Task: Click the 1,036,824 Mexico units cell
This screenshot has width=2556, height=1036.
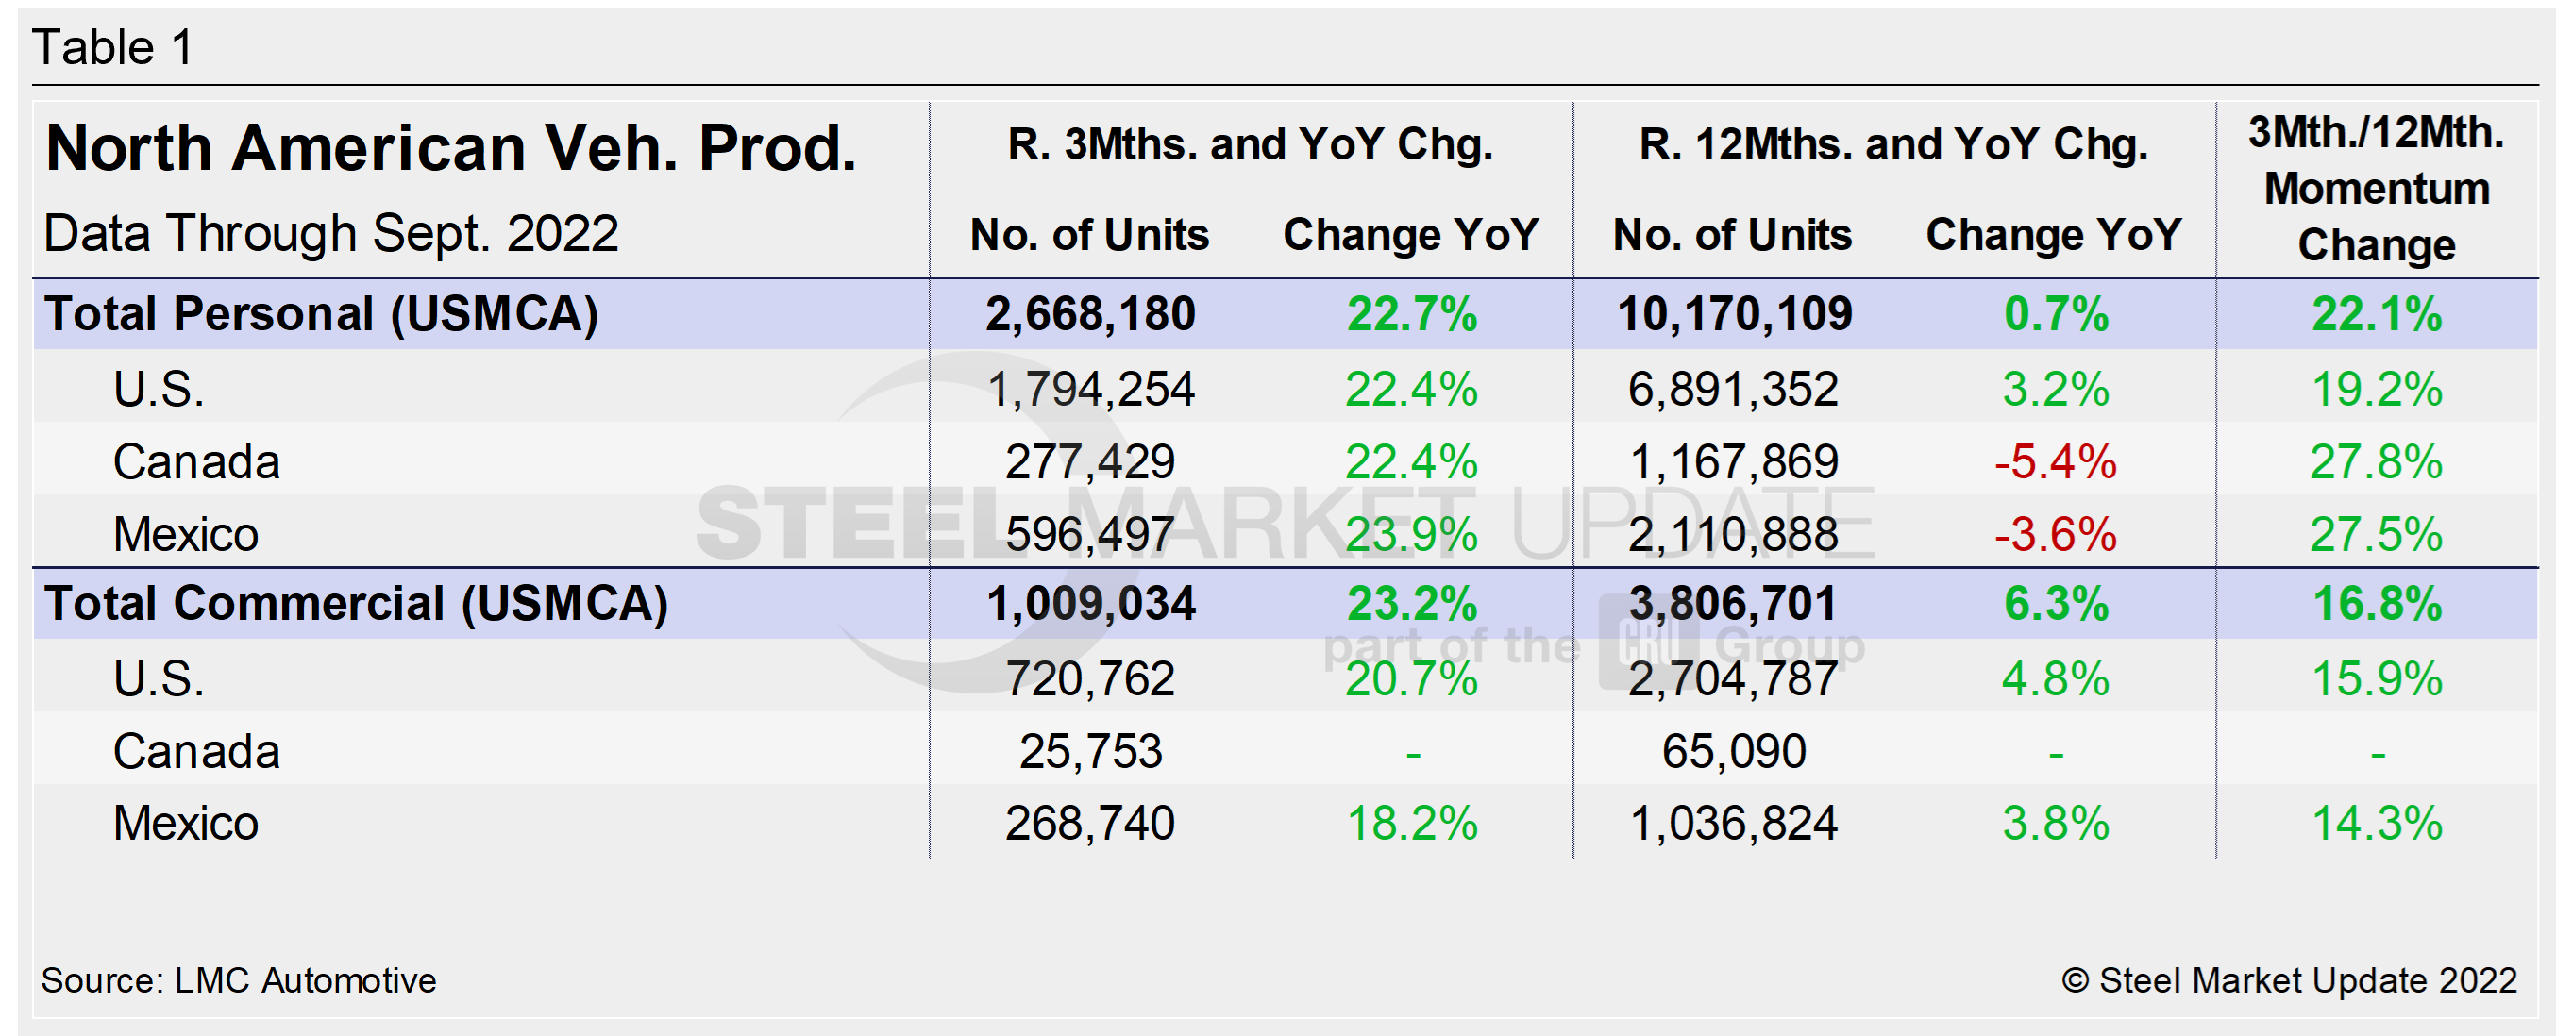Action: tap(1735, 824)
